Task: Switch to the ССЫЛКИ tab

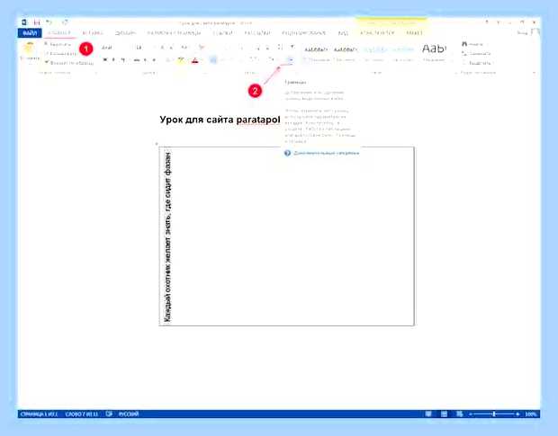Action: (222, 33)
